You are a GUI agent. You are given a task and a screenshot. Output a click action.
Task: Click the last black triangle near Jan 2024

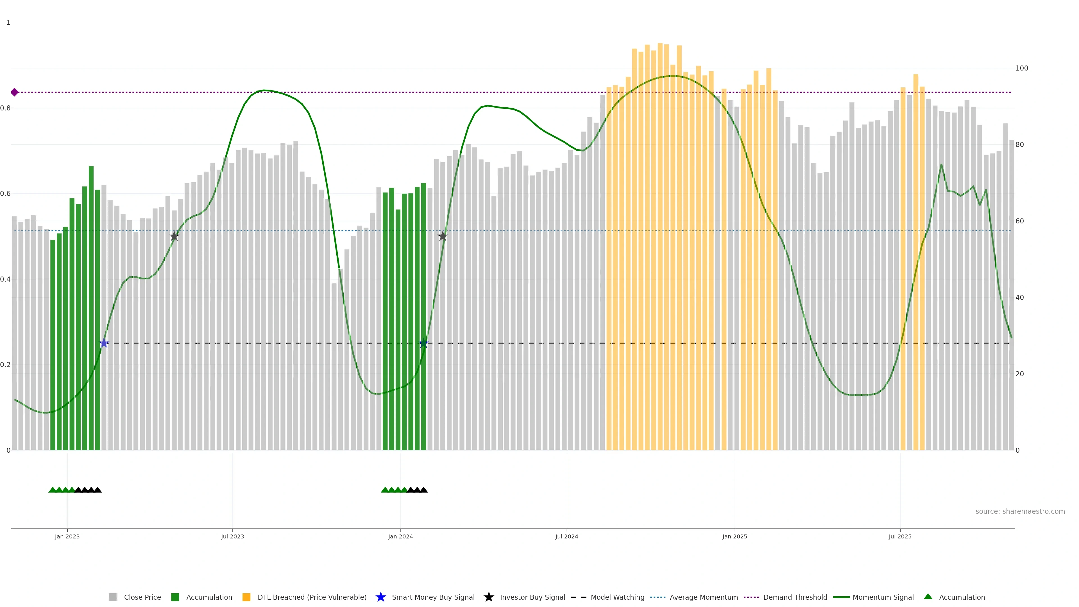point(423,490)
